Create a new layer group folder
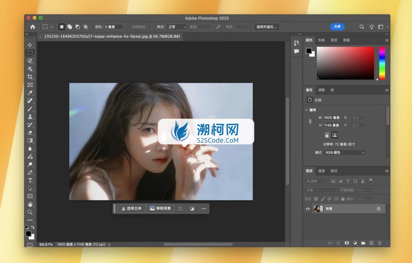The height and width of the screenshot is (263, 412). pos(363,243)
